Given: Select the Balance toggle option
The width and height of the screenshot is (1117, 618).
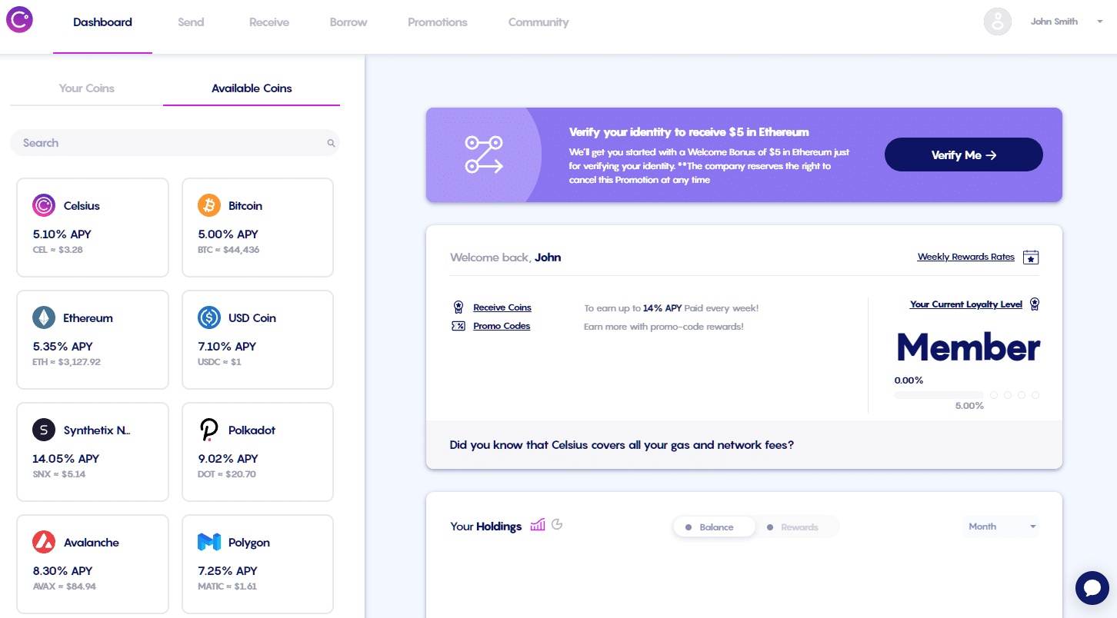Looking at the screenshot, I should point(714,527).
